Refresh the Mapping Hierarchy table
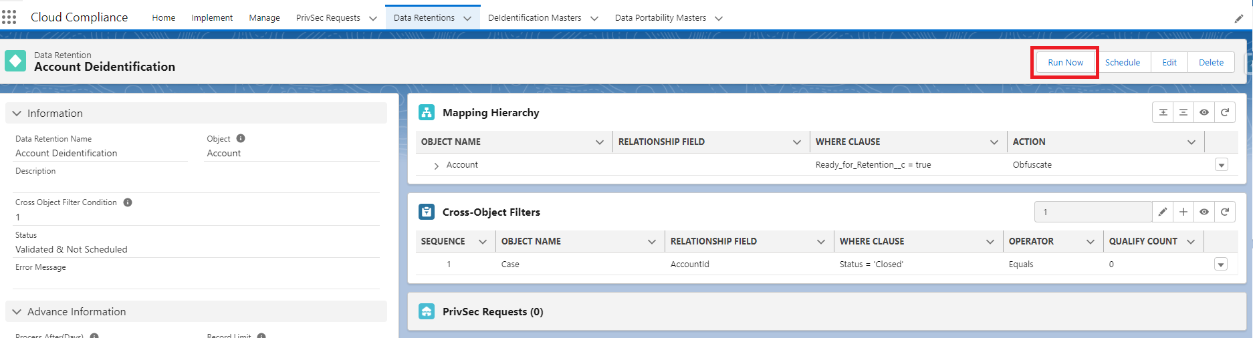Image resolution: width=1253 pixels, height=338 pixels. coord(1225,112)
